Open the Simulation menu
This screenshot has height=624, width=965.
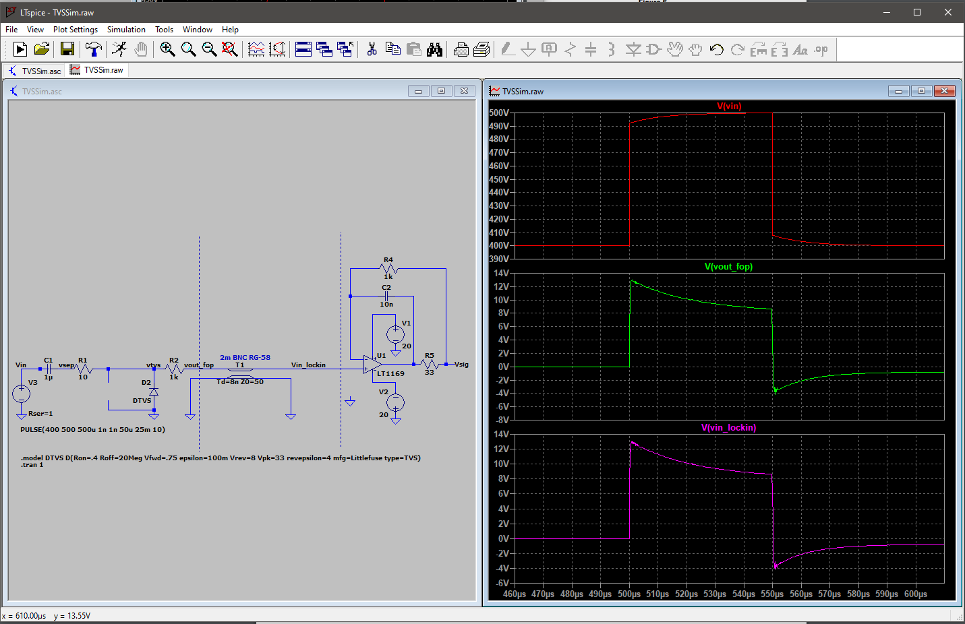[126, 30]
